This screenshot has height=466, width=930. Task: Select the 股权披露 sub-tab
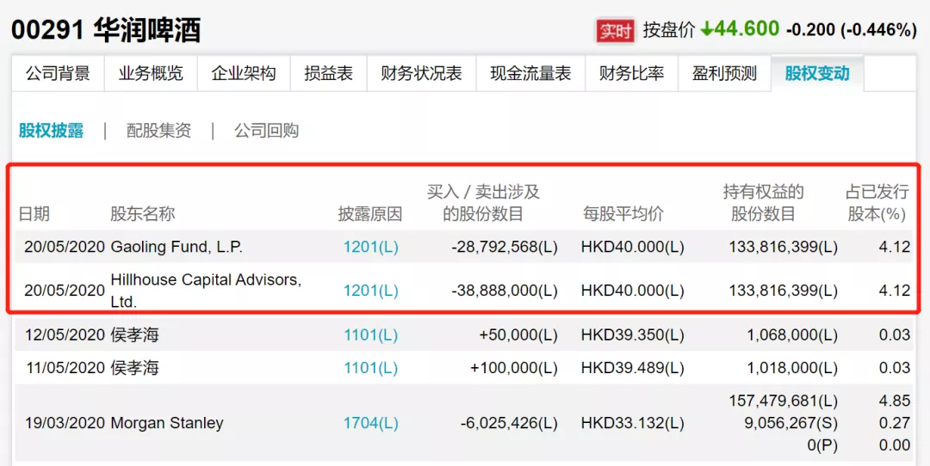51,131
